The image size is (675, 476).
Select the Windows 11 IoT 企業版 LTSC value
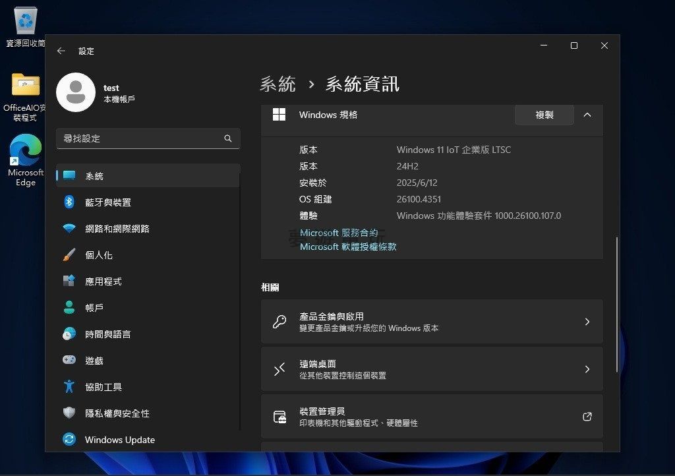[x=454, y=150]
